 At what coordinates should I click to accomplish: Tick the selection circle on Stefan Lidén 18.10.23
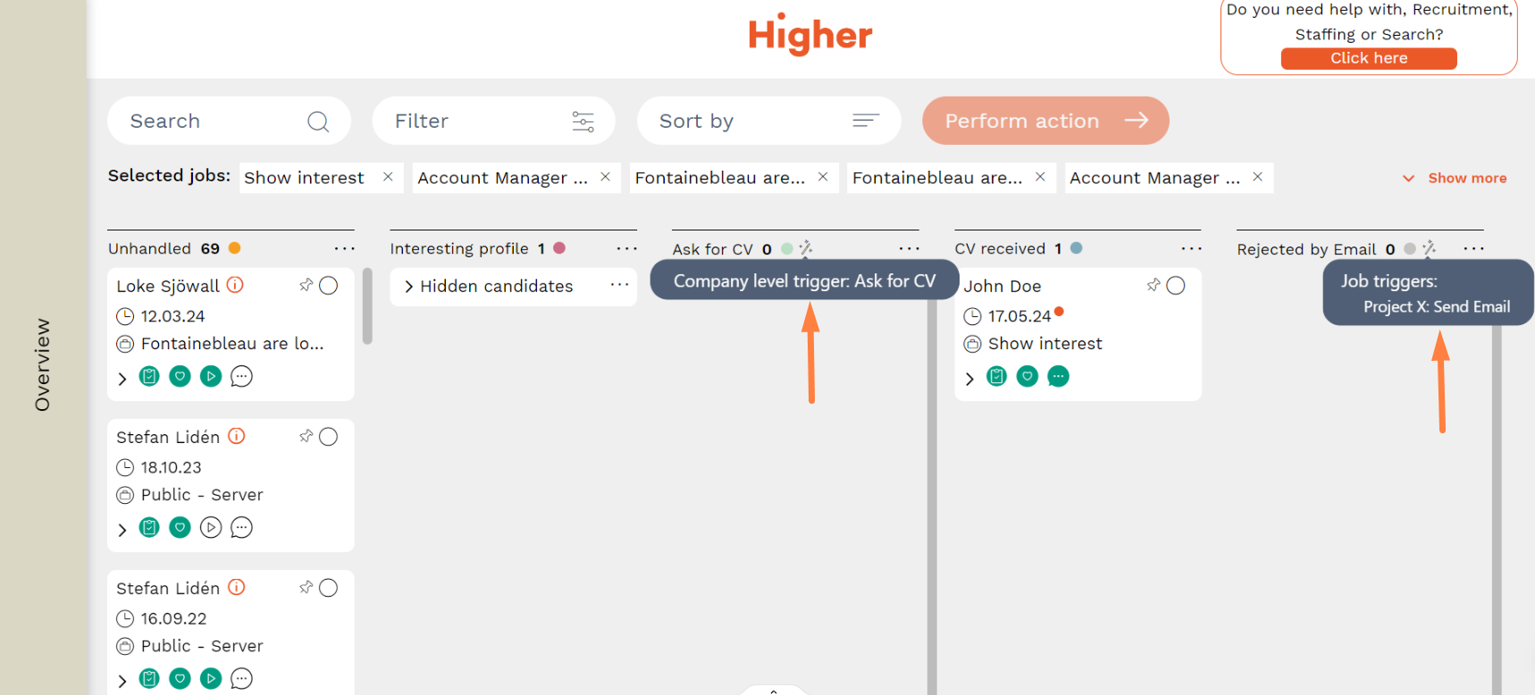click(329, 437)
